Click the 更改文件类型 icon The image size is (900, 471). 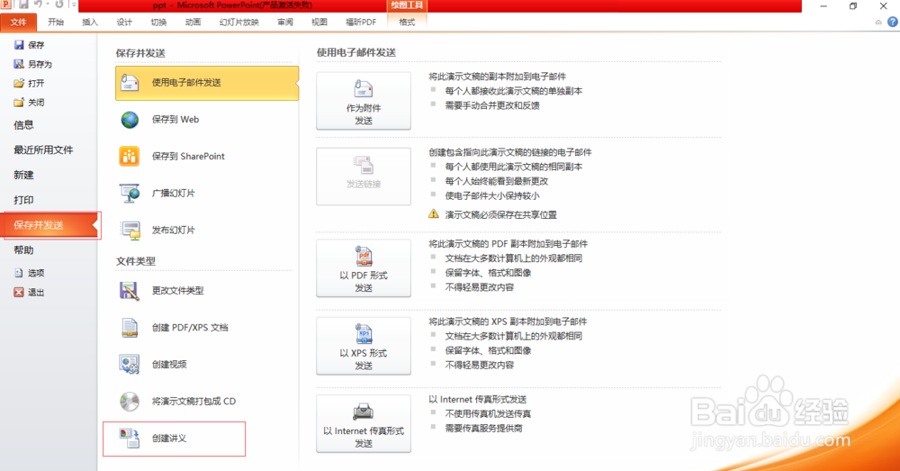[129, 291]
